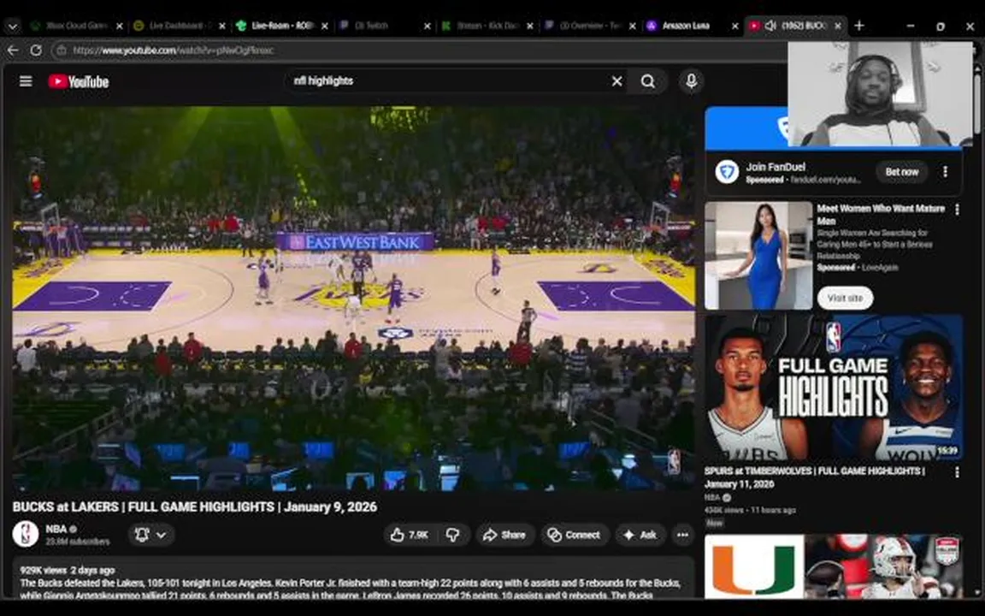Viewport: 985px width, 616px height.
Task: Switch to Stream - Kick Dashboard tab
Action: 485,26
